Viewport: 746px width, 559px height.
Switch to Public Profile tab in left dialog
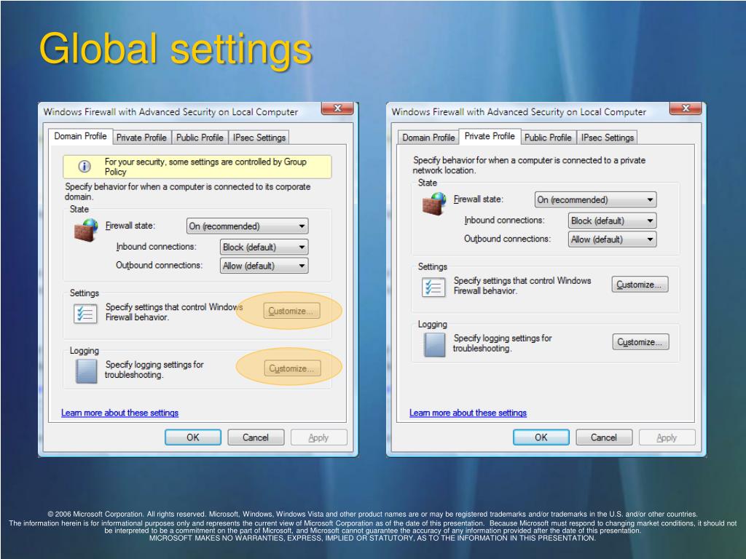tap(200, 138)
